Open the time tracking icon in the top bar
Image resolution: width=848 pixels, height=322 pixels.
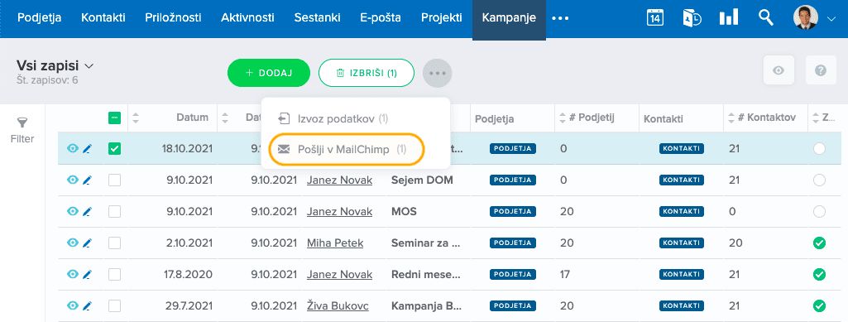click(x=692, y=17)
